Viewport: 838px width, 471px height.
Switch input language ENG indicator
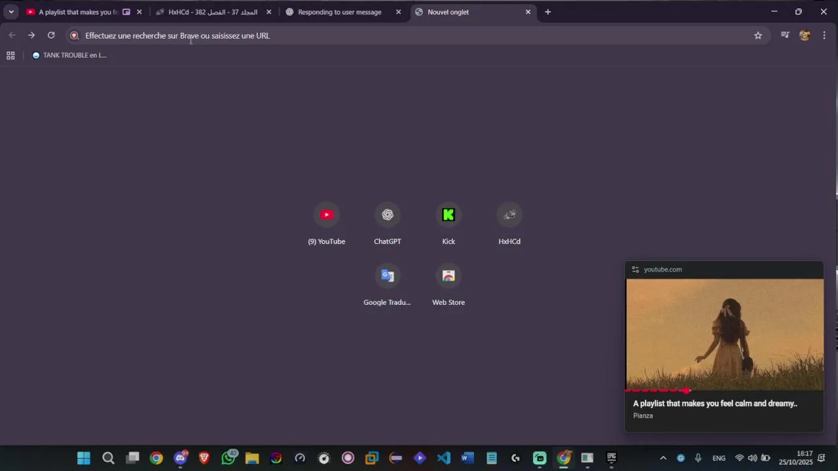(x=719, y=458)
